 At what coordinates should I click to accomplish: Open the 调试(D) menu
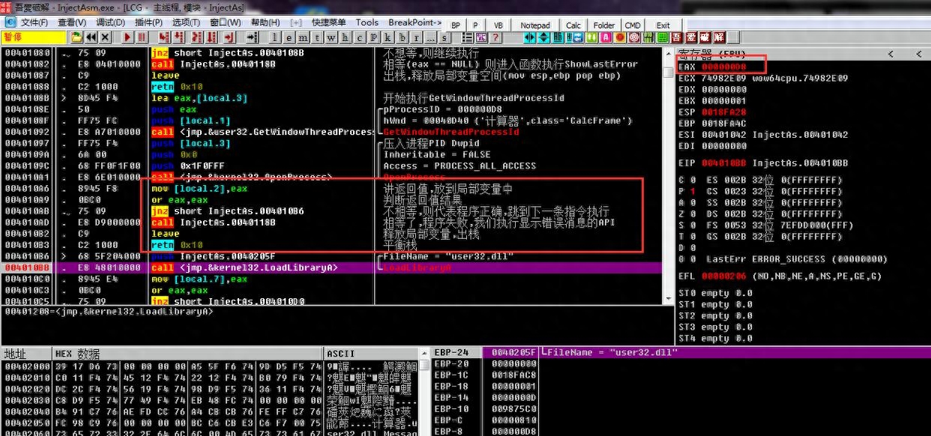110,22
